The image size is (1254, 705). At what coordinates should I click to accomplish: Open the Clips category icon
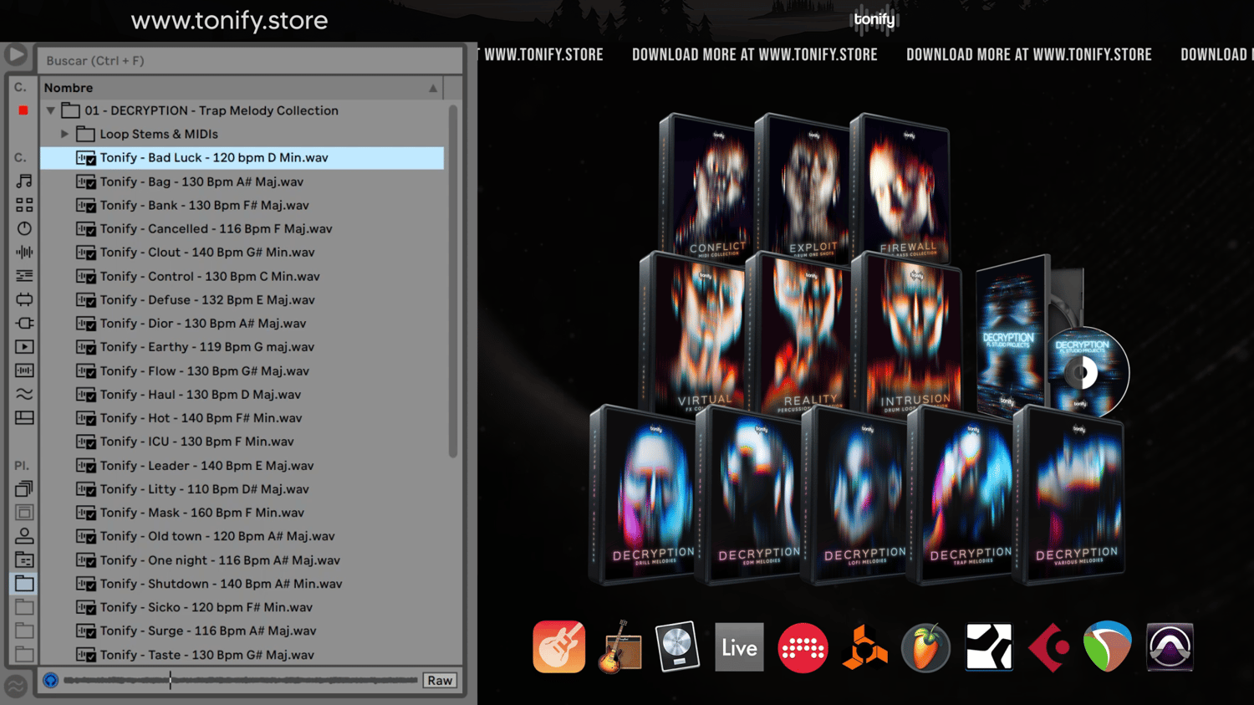coord(24,346)
